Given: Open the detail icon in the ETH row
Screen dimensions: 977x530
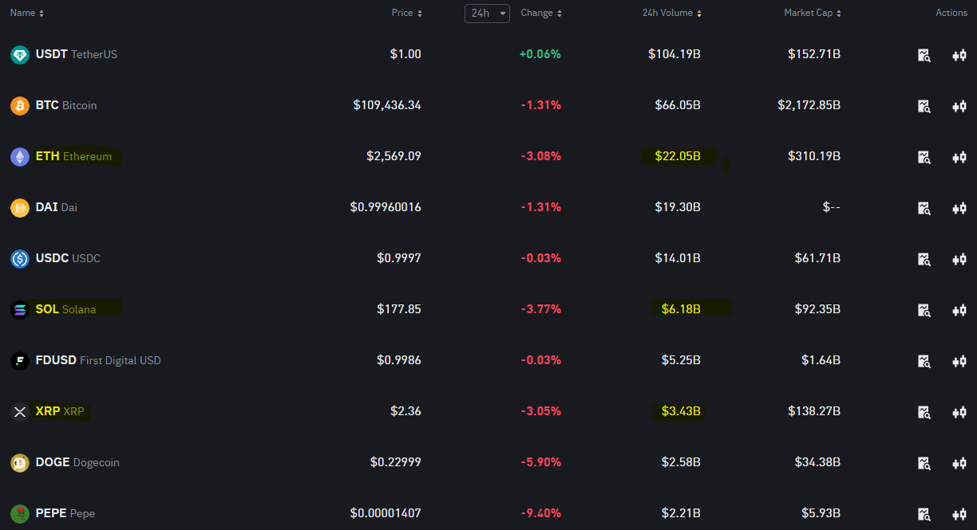Looking at the screenshot, I should [x=924, y=157].
